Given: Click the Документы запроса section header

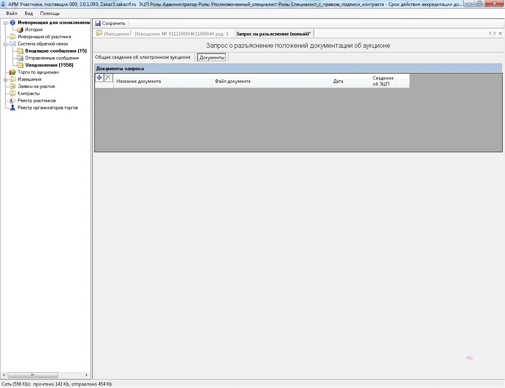Looking at the screenshot, I should point(298,69).
